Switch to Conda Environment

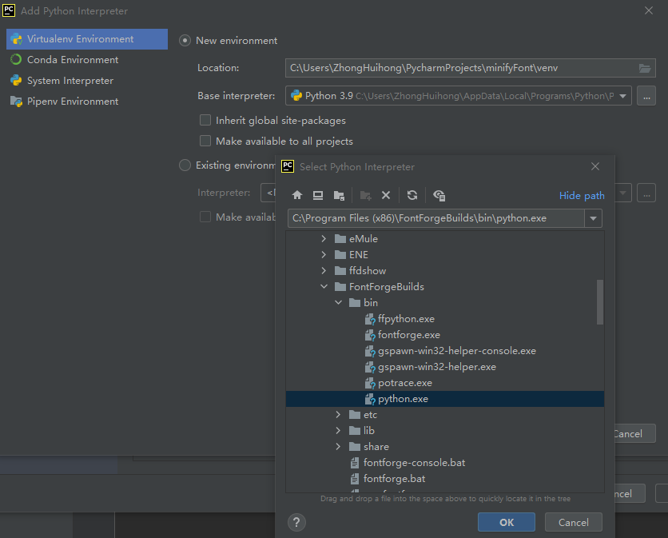click(87, 60)
